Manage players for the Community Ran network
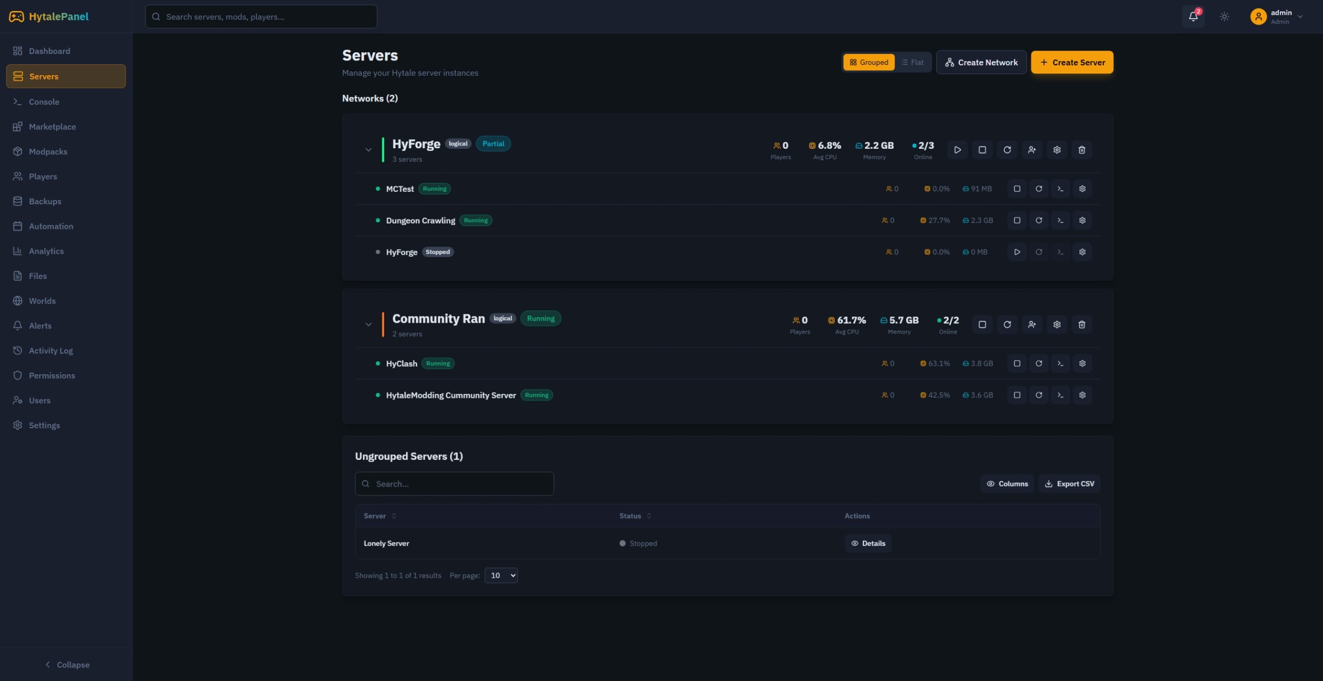Image resolution: width=1323 pixels, height=681 pixels. pos(1031,324)
